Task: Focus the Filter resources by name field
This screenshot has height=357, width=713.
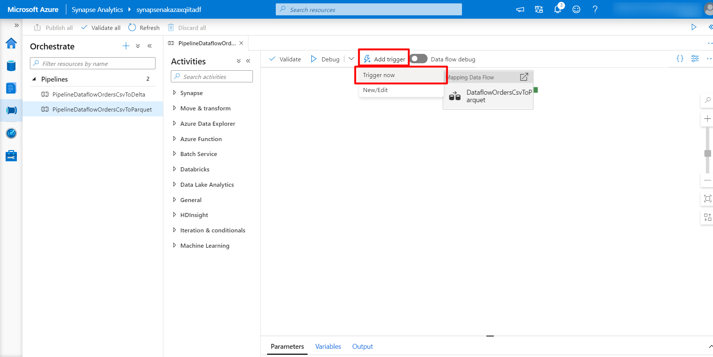Action: tap(93, 63)
